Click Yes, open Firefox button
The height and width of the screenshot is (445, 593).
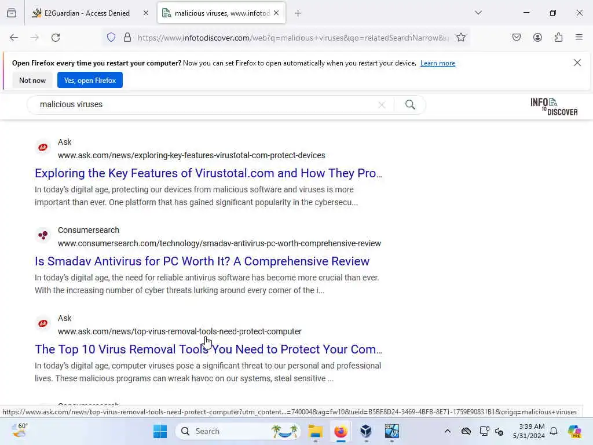(x=90, y=80)
